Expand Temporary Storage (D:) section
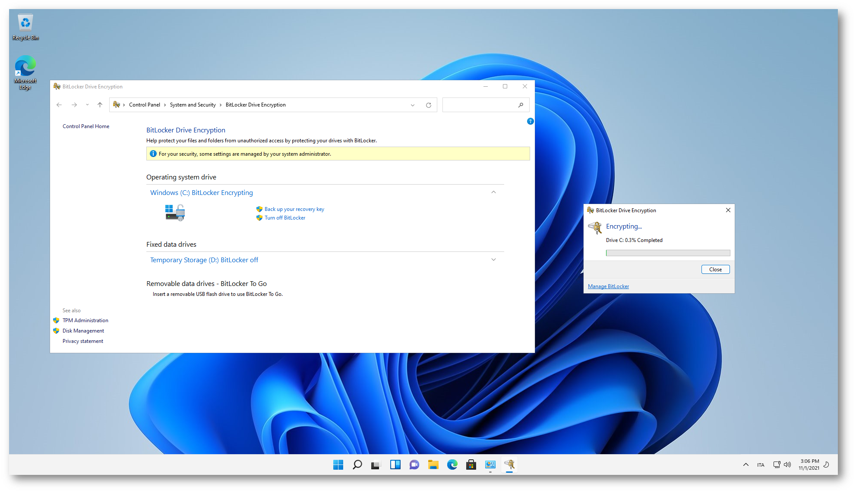856x493 pixels. 493,260
